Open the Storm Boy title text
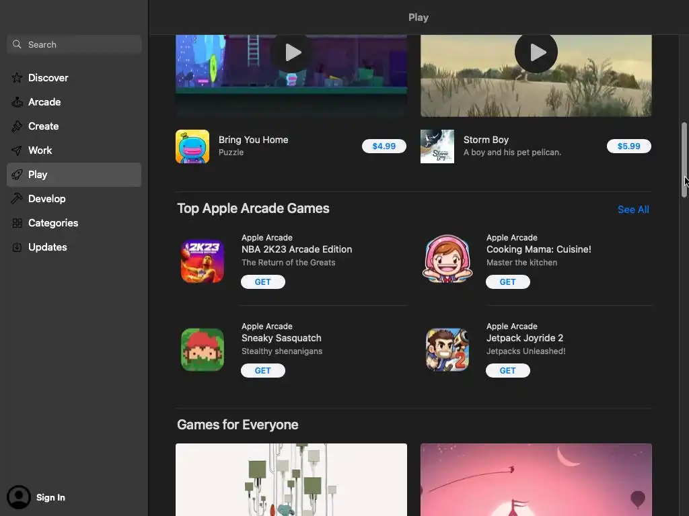 [x=486, y=140]
